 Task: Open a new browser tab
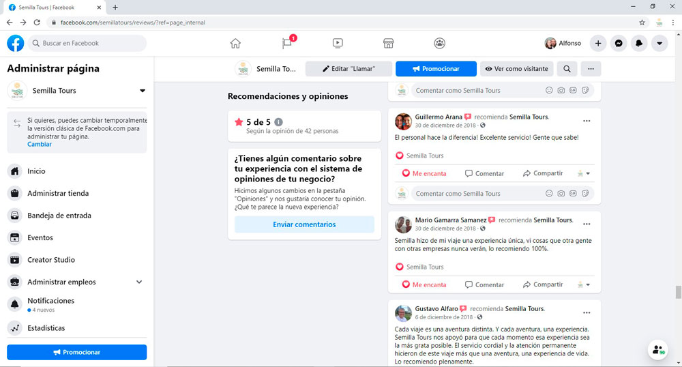tap(115, 8)
